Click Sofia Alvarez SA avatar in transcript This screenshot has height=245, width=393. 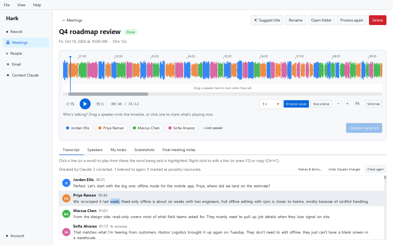[66, 232]
